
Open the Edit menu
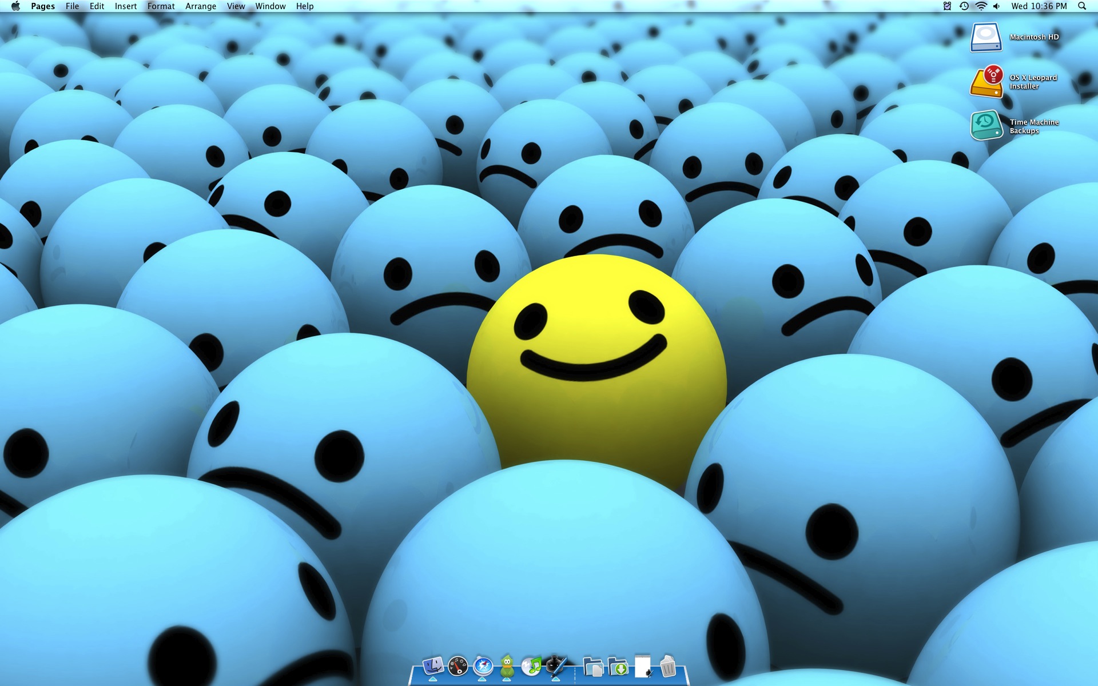pyautogui.click(x=97, y=6)
